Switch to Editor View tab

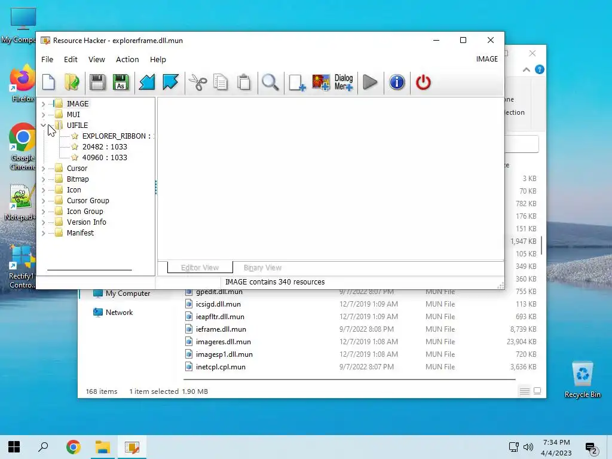click(200, 267)
